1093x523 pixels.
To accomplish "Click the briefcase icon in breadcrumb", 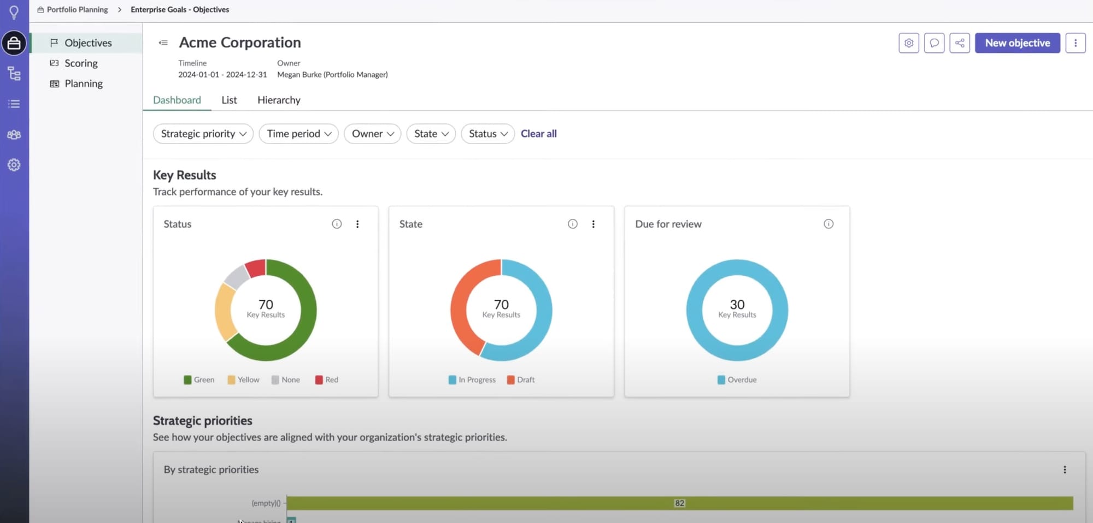I will pos(40,10).
